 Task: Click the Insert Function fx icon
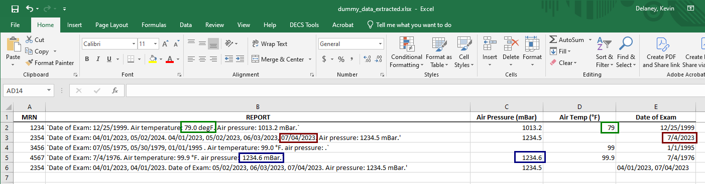coord(115,90)
